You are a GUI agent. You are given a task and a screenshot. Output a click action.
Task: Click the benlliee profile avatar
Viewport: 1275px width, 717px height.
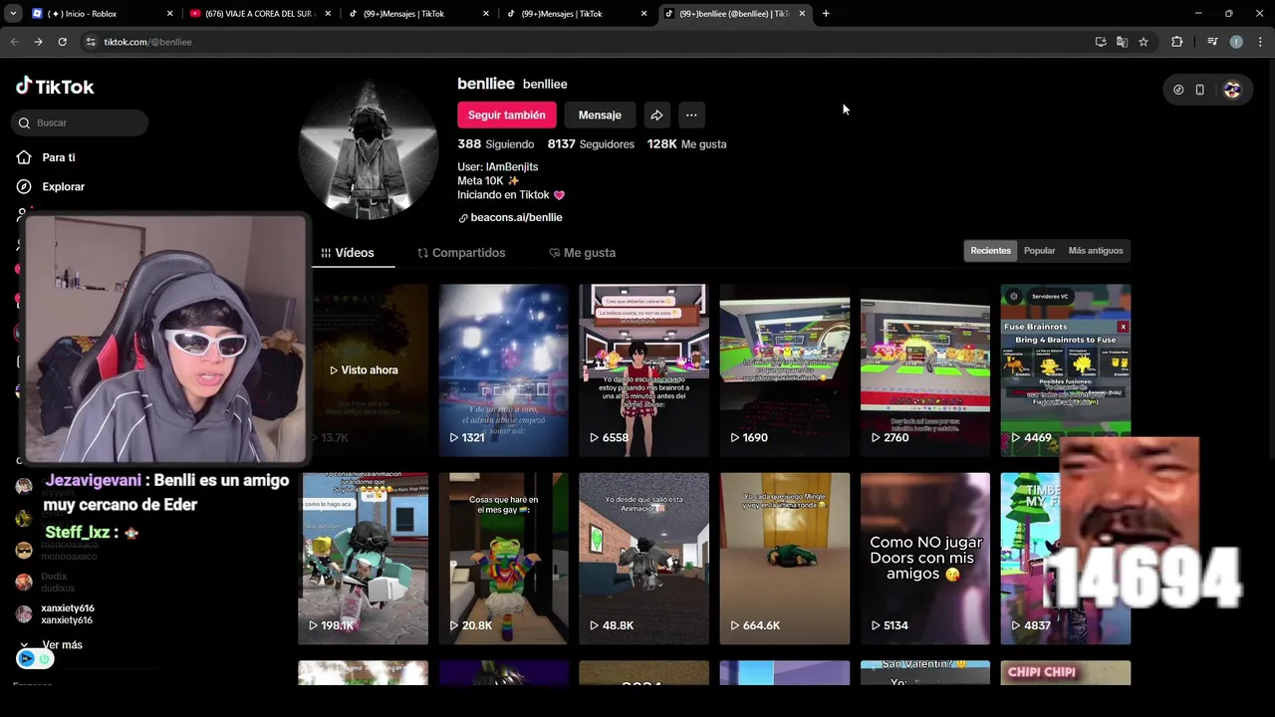coord(369,148)
